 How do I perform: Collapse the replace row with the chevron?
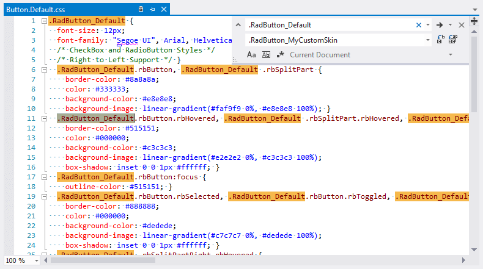(x=239, y=25)
